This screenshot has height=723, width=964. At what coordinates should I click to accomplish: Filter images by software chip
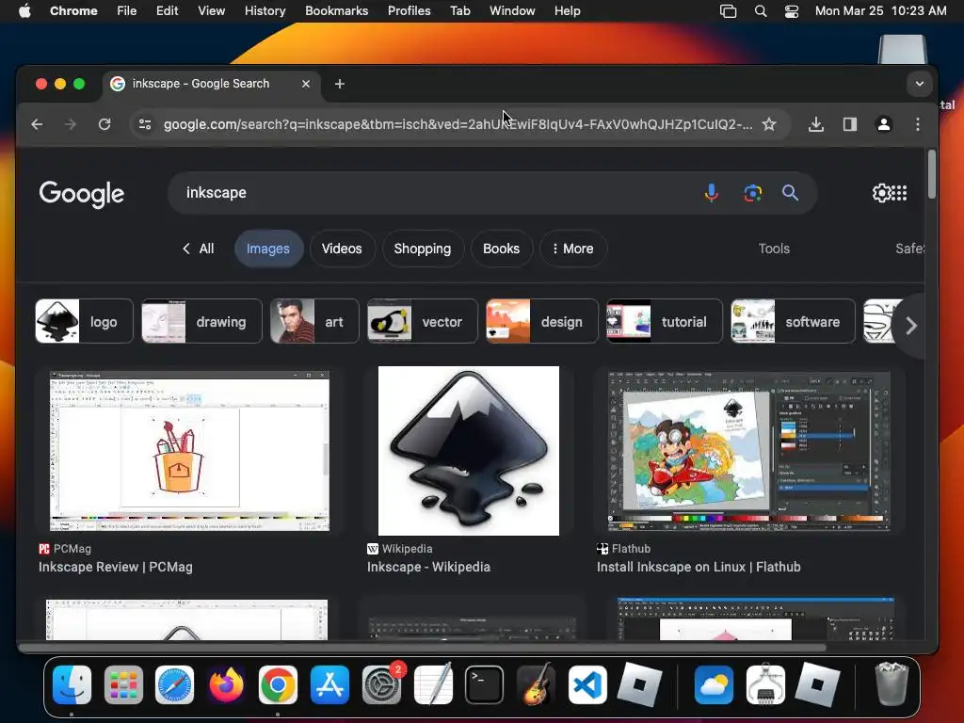793,321
